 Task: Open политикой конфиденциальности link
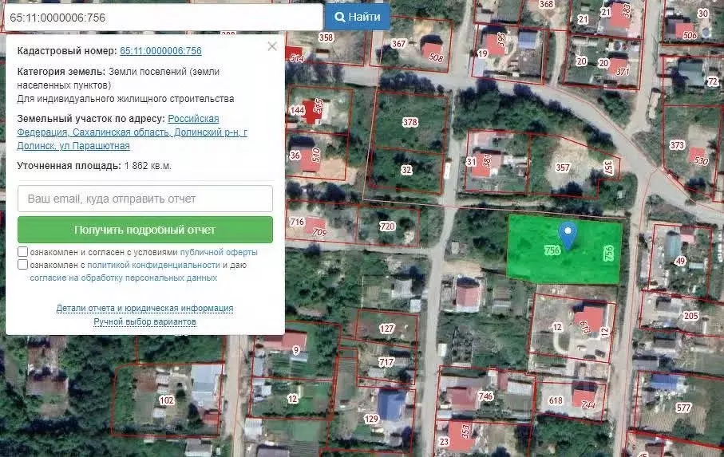coord(153,265)
